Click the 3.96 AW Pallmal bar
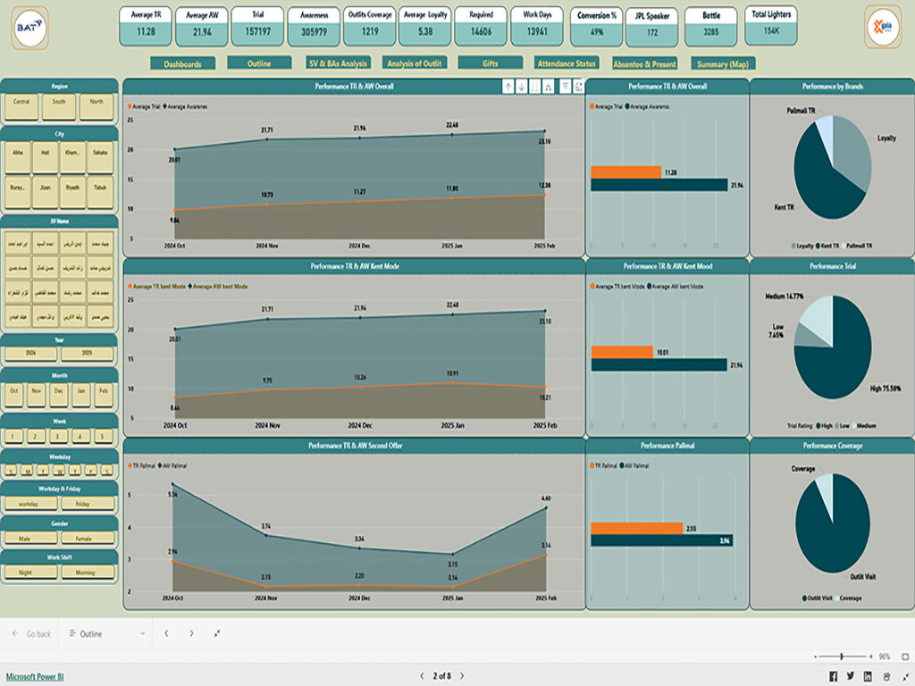The image size is (915, 686). [x=662, y=540]
